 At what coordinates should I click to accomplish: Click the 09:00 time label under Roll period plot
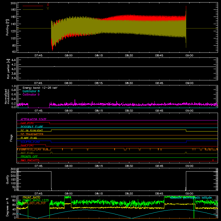189,83
